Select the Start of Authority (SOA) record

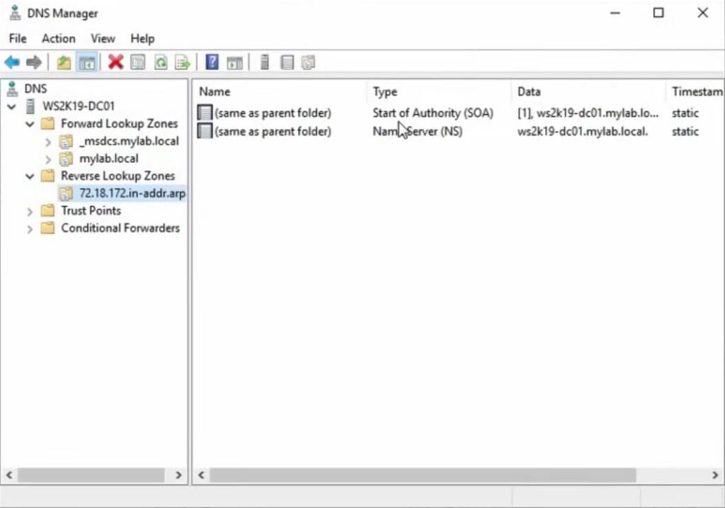433,113
